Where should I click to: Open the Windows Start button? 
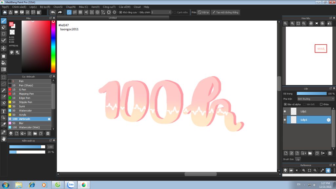coord(5,185)
